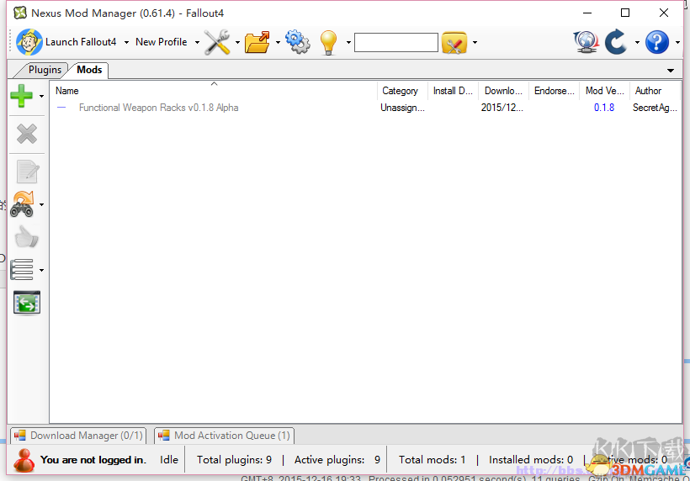The image size is (690, 481).
Task: Expand dropdown arrow beside list view icon
Action: point(41,270)
